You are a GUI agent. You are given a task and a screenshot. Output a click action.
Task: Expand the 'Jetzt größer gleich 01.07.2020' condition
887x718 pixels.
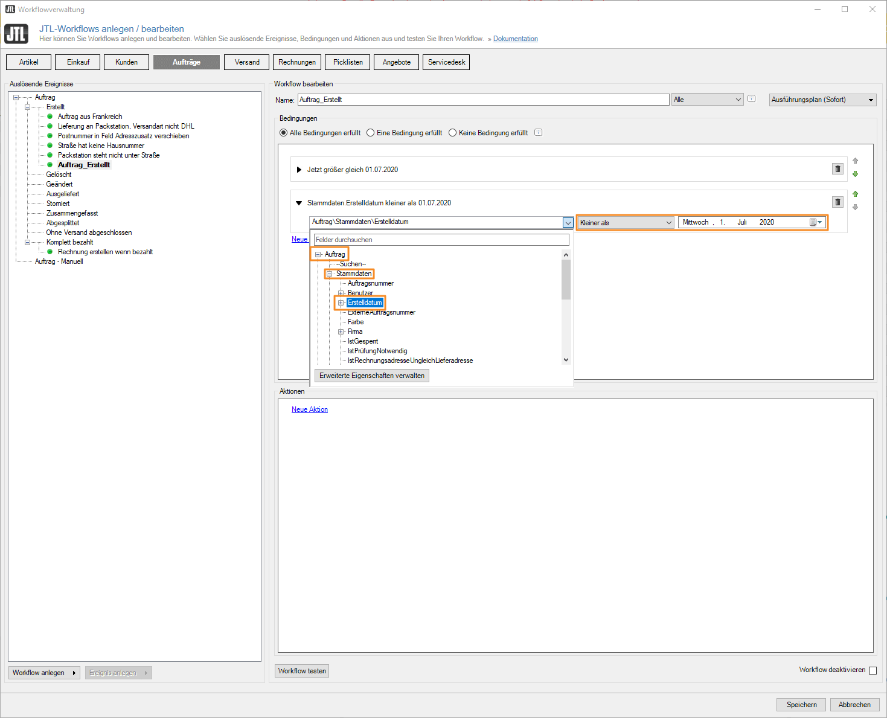click(299, 170)
